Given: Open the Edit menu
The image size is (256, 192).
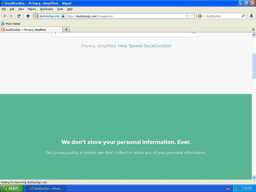Looking at the screenshot, I should coord(12,9).
